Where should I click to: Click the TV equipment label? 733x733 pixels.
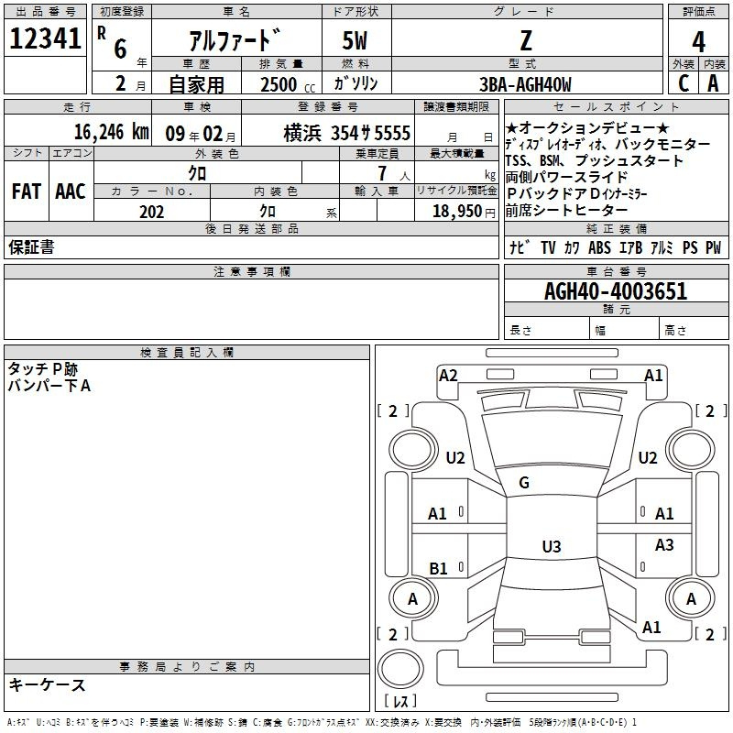pos(548,247)
